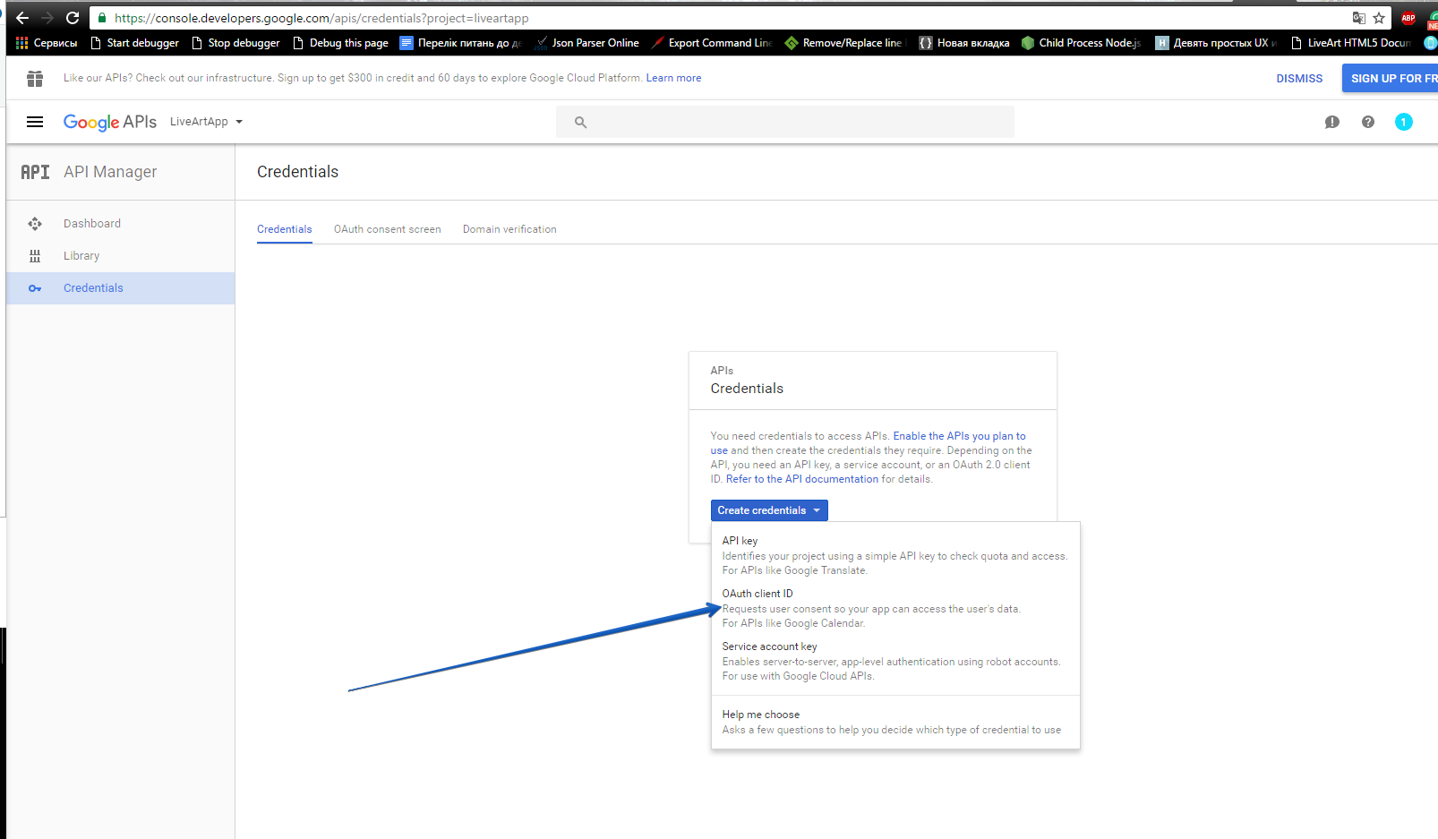Reload the page with the refresh icon

coord(73,18)
